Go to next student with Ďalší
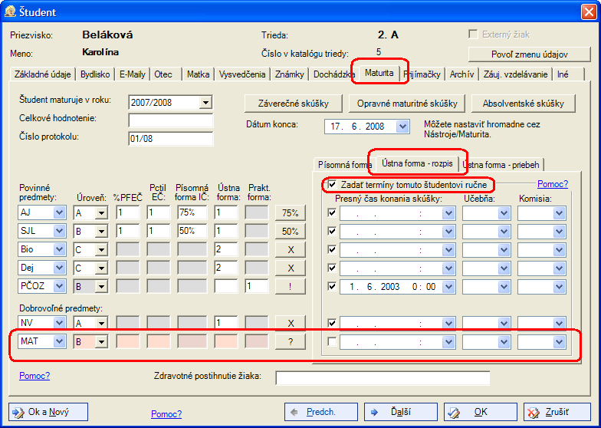601x428 pixels. 400,412
